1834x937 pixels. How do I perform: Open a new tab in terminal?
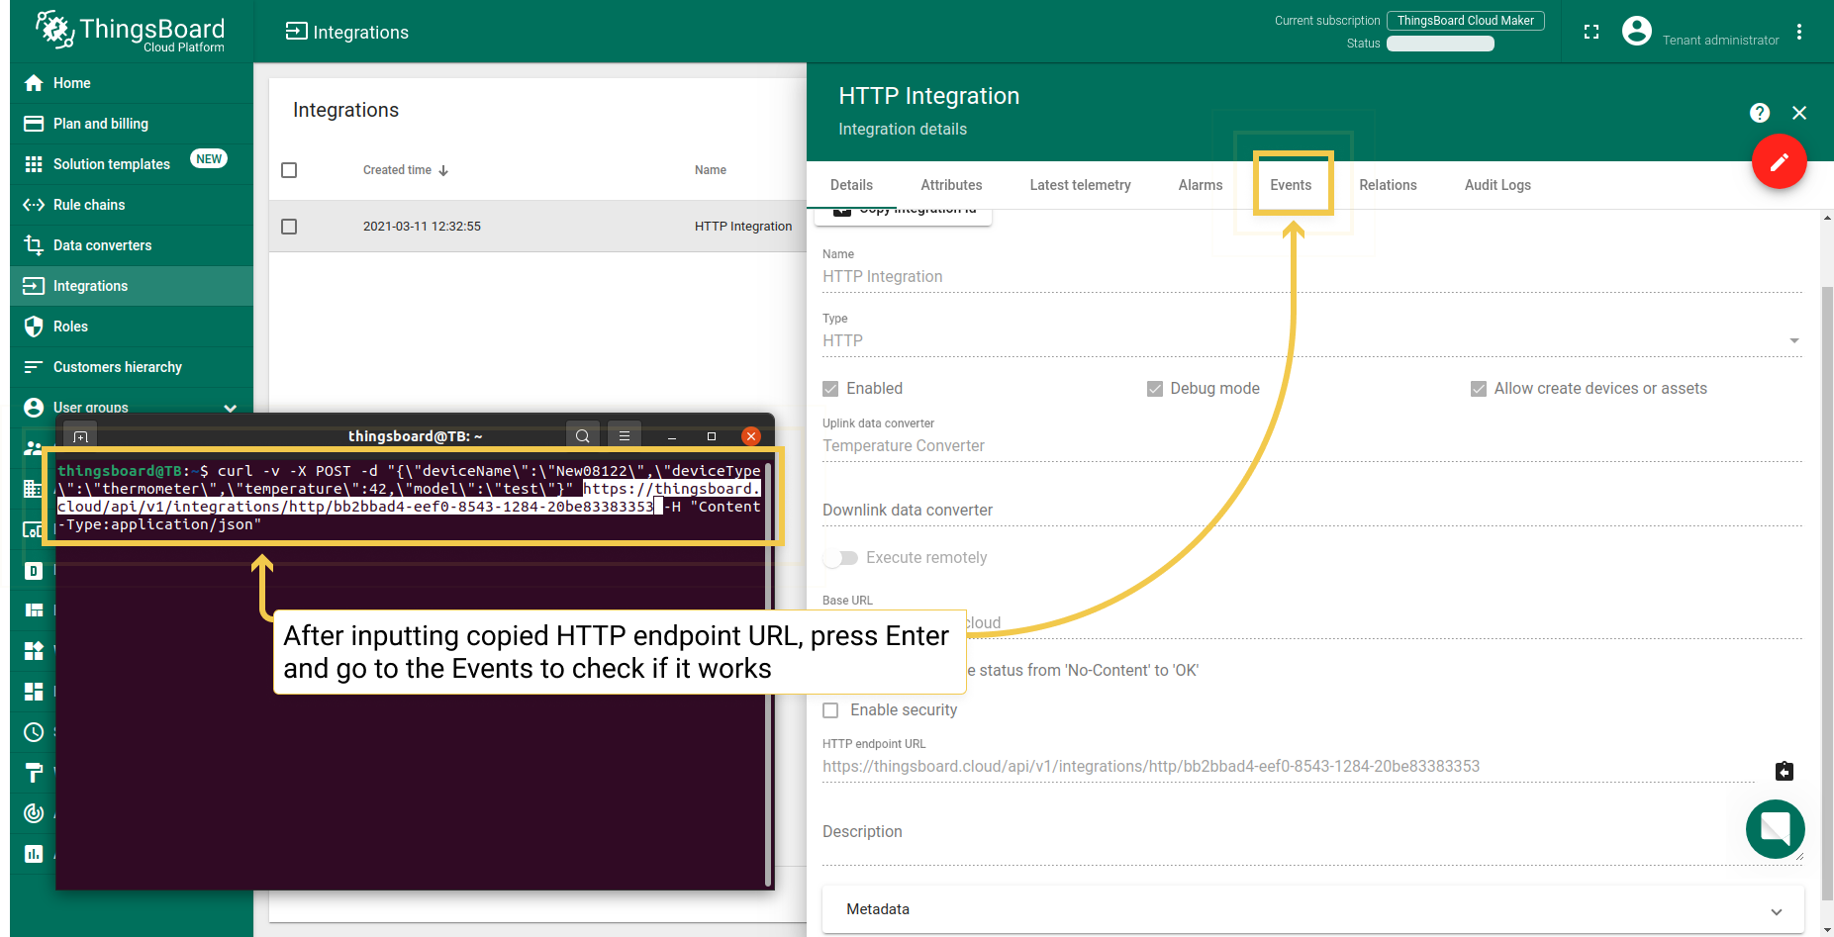(x=81, y=436)
